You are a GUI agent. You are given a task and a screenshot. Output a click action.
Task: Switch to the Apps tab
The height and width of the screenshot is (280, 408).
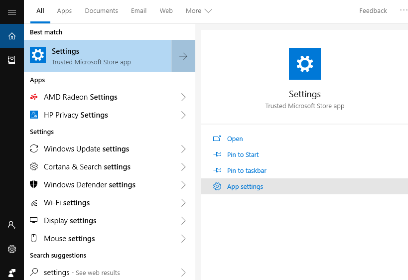pyautogui.click(x=64, y=11)
